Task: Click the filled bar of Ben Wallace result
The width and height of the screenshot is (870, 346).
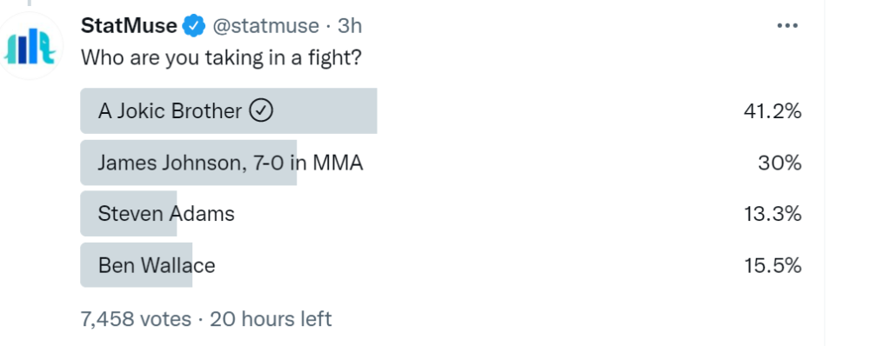Action: (137, 265)
